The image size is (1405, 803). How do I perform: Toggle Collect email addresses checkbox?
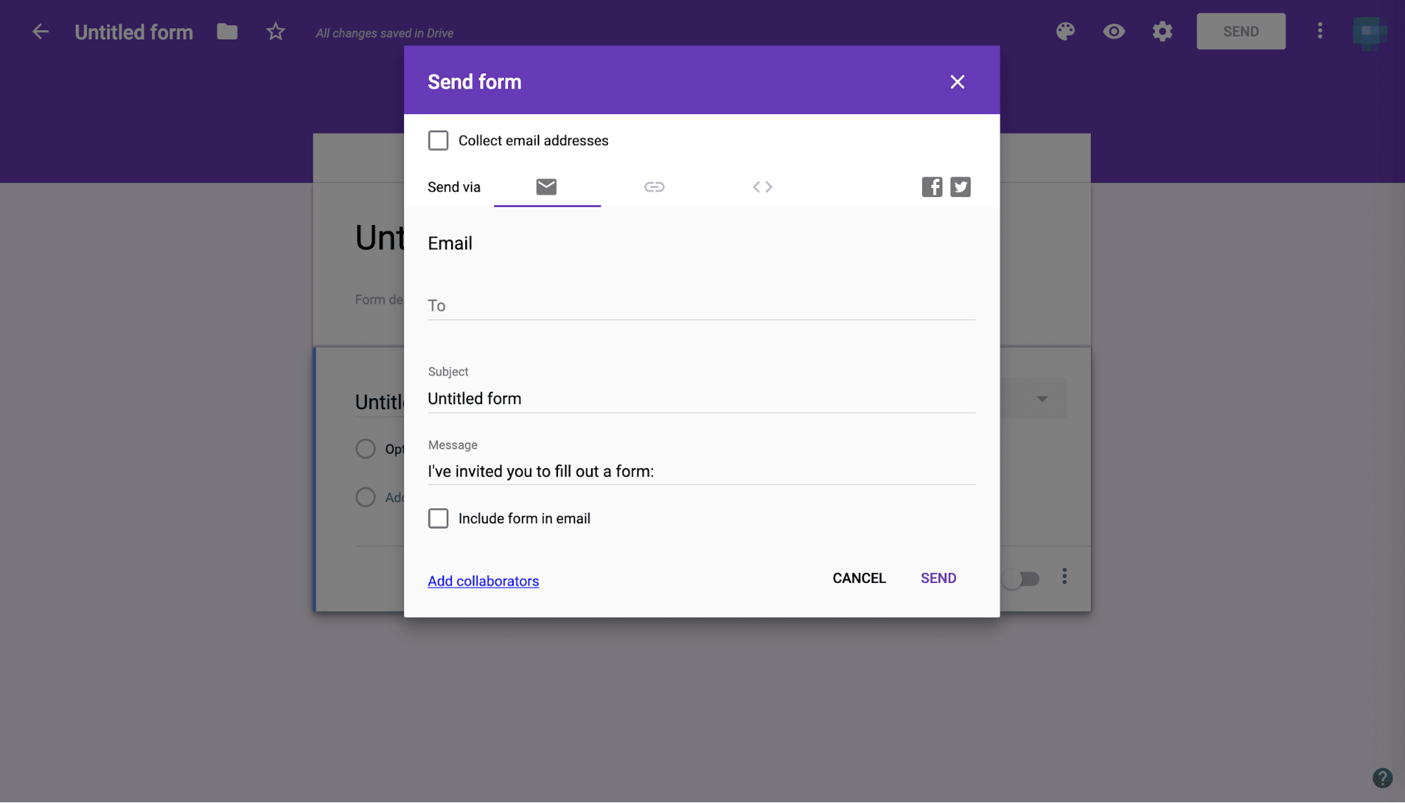437,140
